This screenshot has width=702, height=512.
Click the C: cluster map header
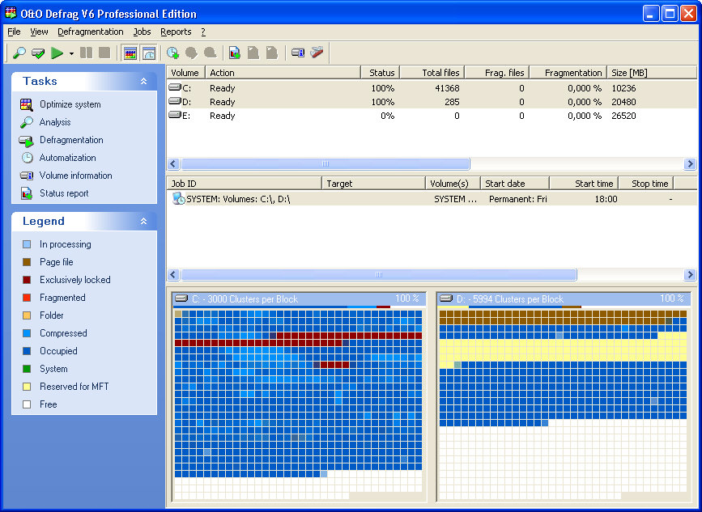pyautogui.click(x=299, y=299)
